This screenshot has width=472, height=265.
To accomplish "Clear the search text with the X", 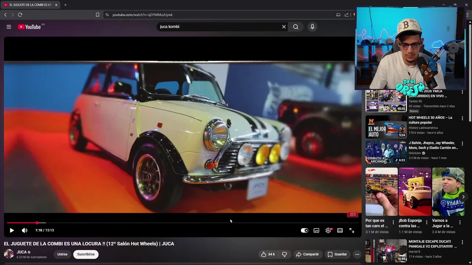I will (284, 26).
